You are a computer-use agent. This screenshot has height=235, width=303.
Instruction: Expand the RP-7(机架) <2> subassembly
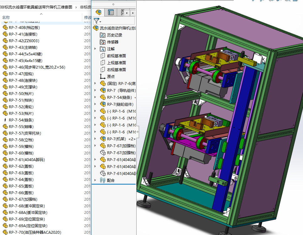click(x=95, y=139)
